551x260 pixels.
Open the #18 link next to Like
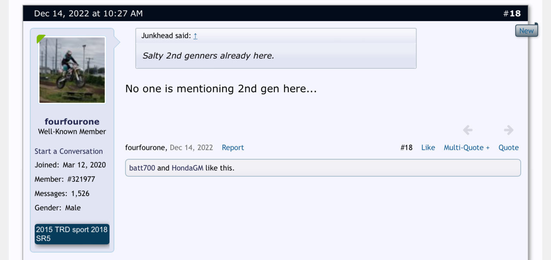[406, 147]
